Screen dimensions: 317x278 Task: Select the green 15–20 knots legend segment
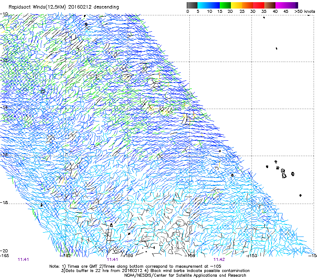click(x=225, y=5)
